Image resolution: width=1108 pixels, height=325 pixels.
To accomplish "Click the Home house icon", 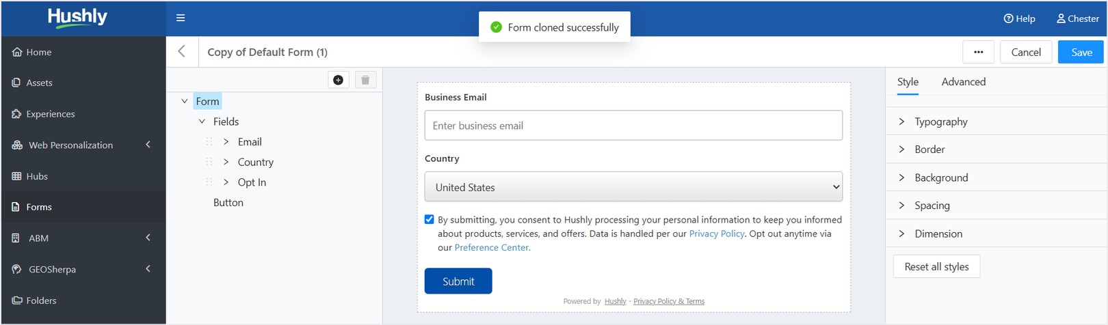I will pyautogui.click(x=17, y=52).
